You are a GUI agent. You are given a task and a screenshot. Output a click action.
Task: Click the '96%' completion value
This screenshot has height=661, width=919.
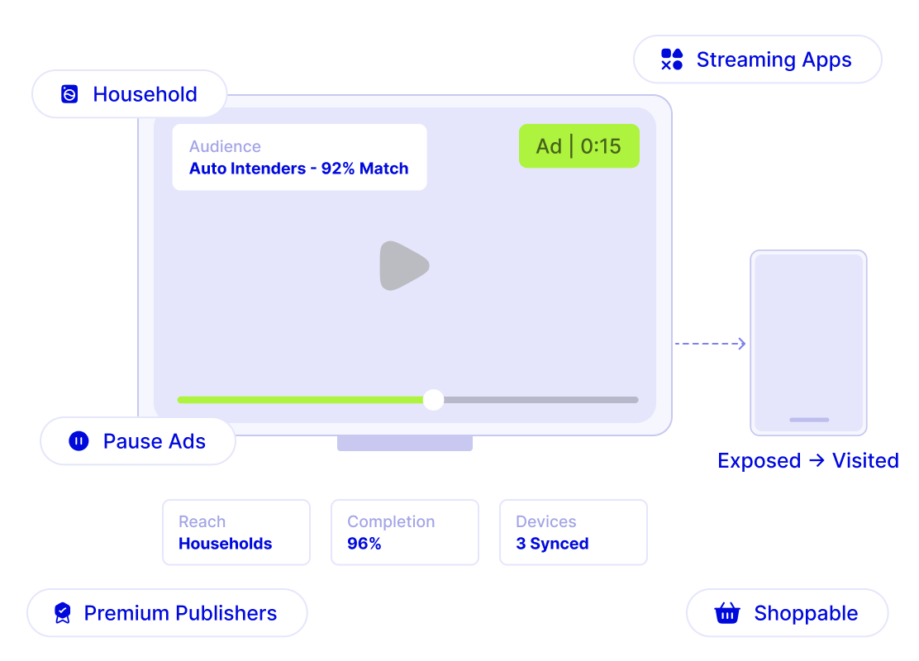(364, 544)
